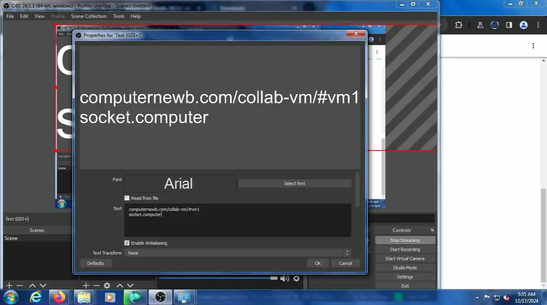The height and width of the screenshot is (305, 547).
Task: Open Chrome's three-dot main menu
Action: click(538, 25)
